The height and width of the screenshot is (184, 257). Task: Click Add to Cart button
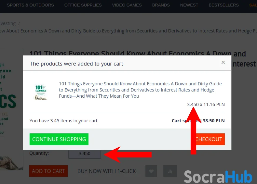pyautogui.click(x=48, y=171)
